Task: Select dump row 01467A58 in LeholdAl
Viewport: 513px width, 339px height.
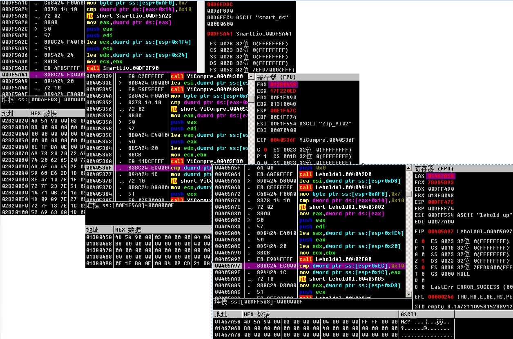Action: pos(334,321)
